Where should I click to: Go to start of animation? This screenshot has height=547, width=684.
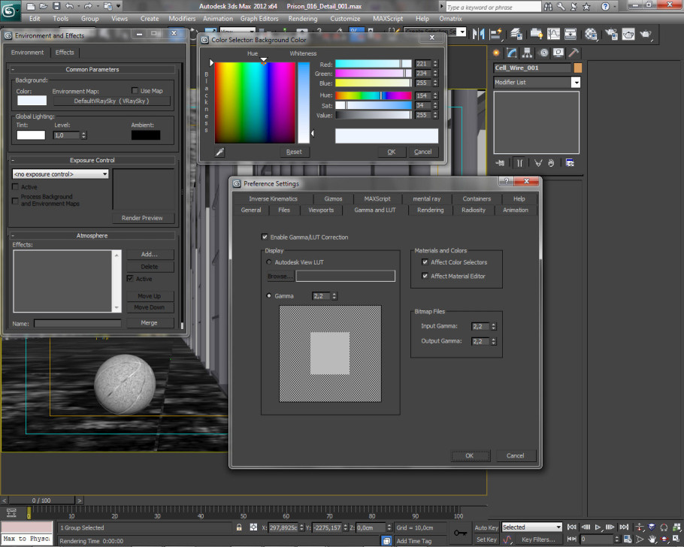point(572,527)
